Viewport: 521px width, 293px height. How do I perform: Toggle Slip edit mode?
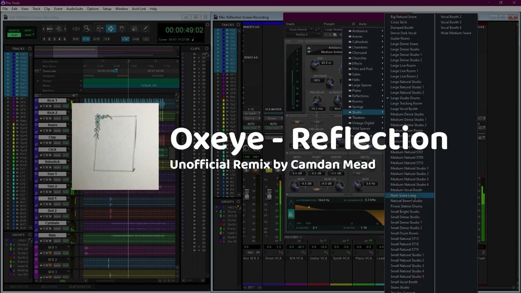point(14,35)
